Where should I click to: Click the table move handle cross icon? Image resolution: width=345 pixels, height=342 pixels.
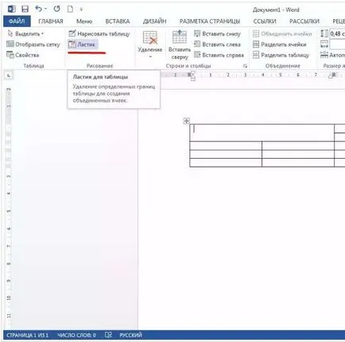pyautogui.click(x=187, y=121)
